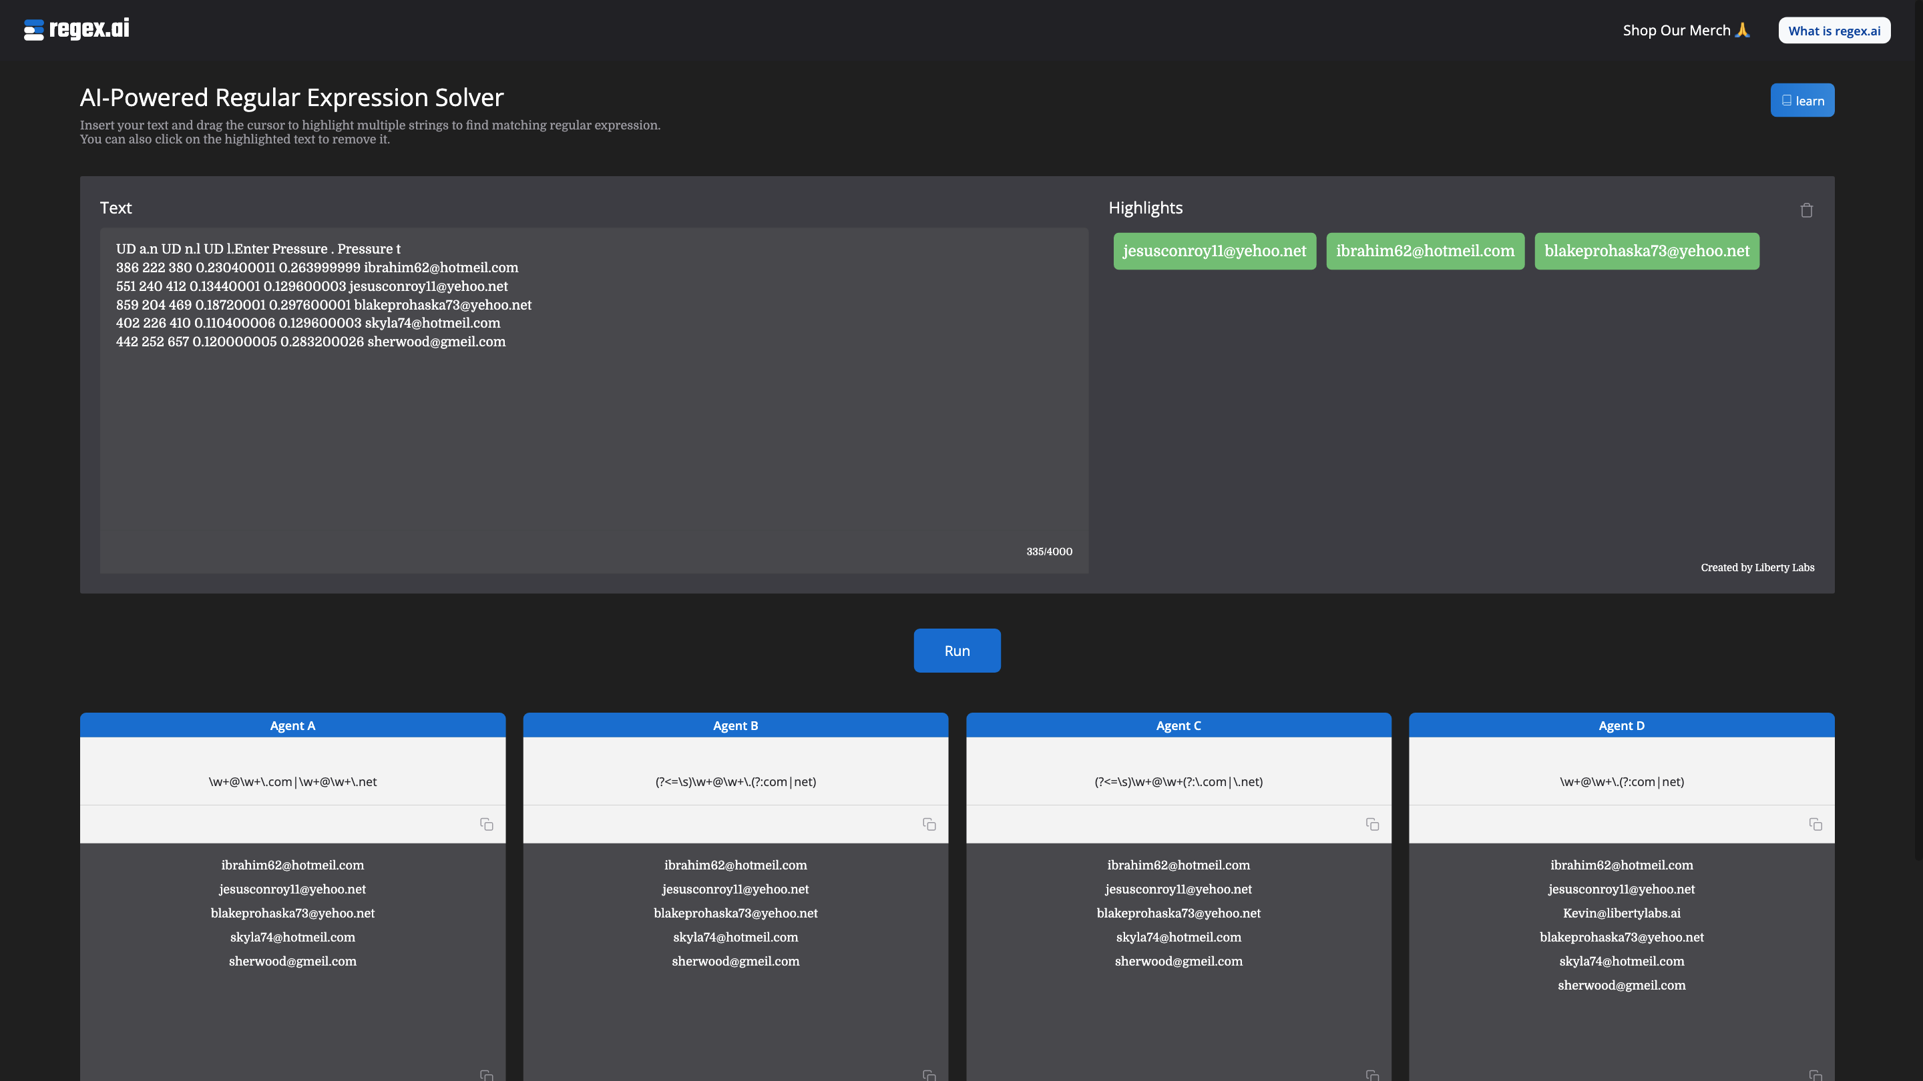Copy Agent D matched results list
Screen dimensions: 1923x1081
tap(1815, 1074)
